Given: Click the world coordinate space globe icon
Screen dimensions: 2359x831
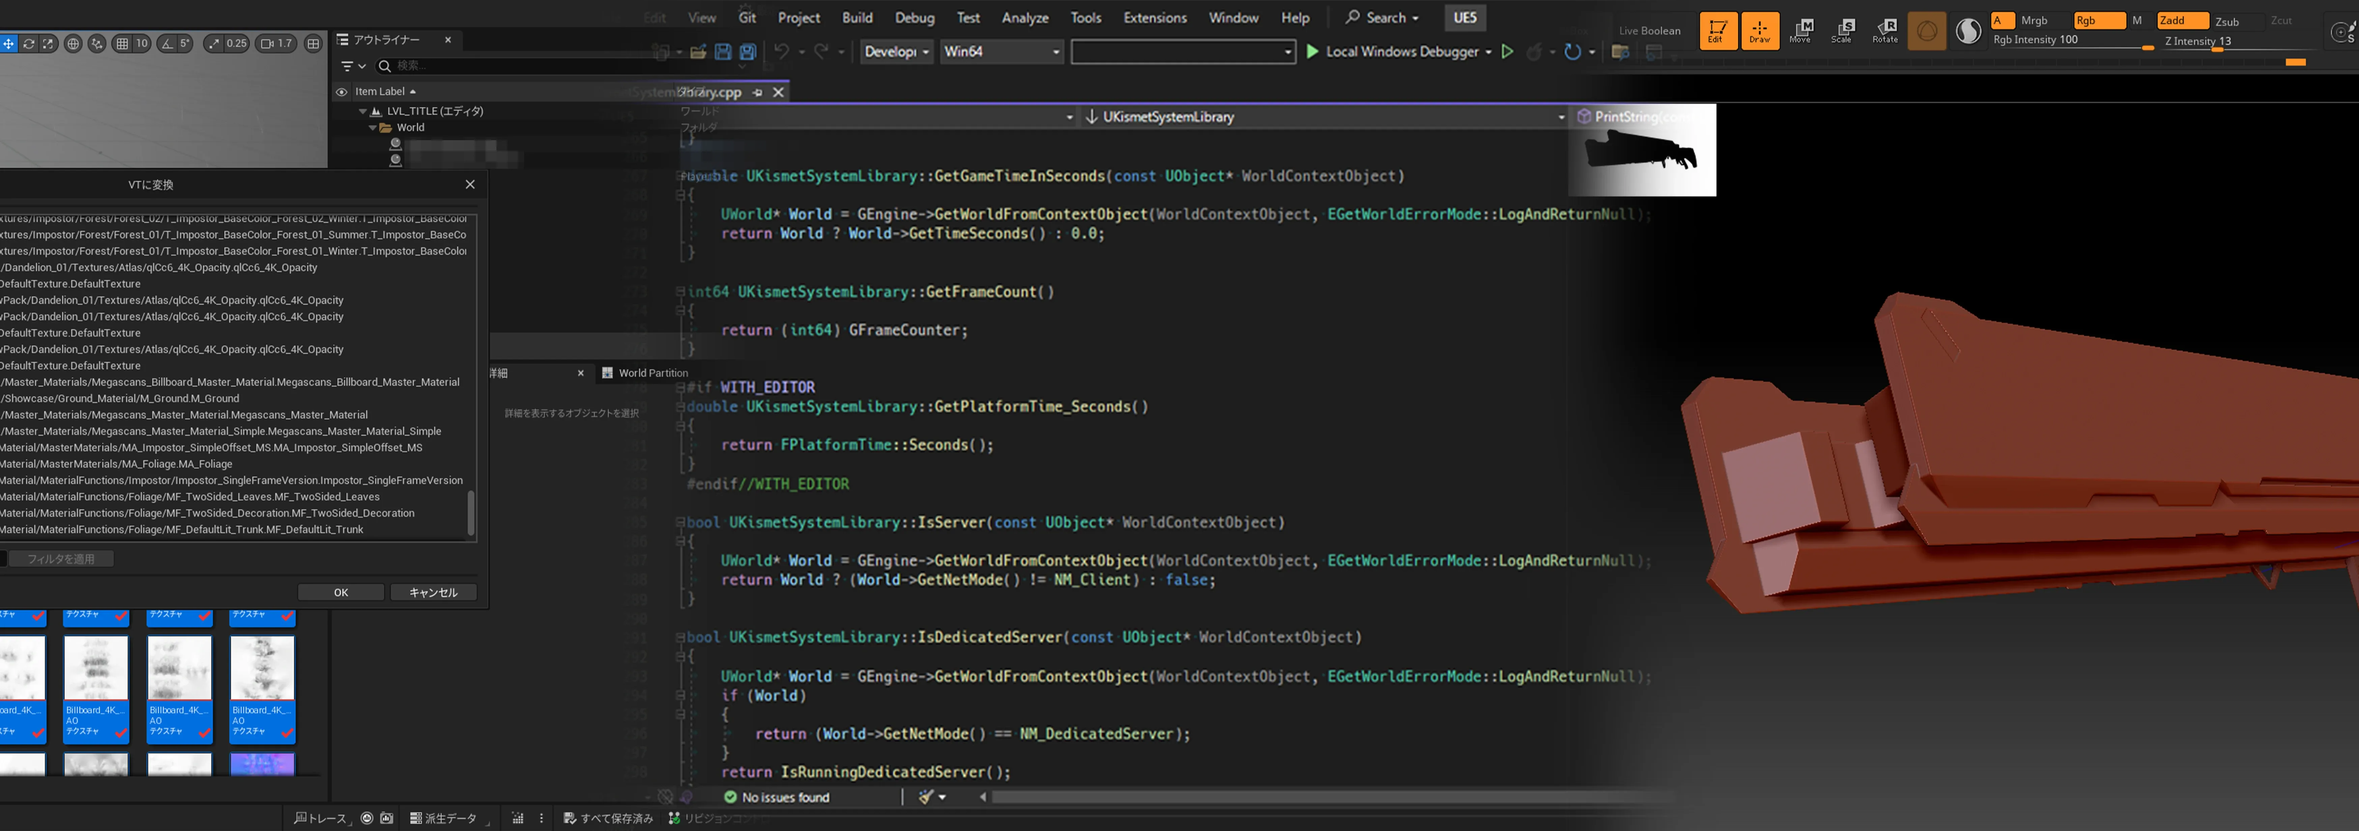Looking at the screenshot, I should pos(73,43).
